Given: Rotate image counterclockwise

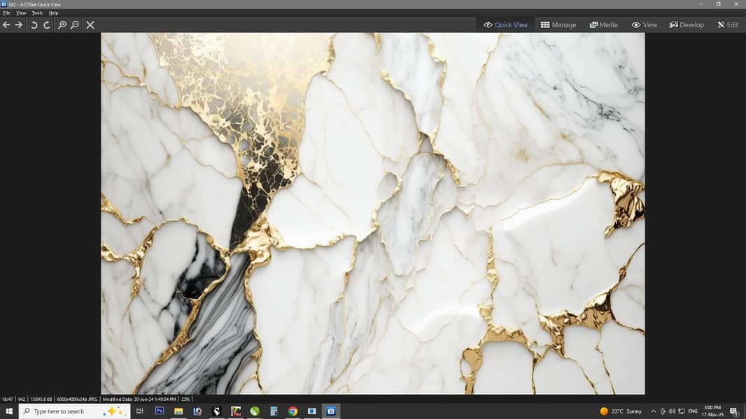Looking at the screenshot, I should tap(34, 24).
